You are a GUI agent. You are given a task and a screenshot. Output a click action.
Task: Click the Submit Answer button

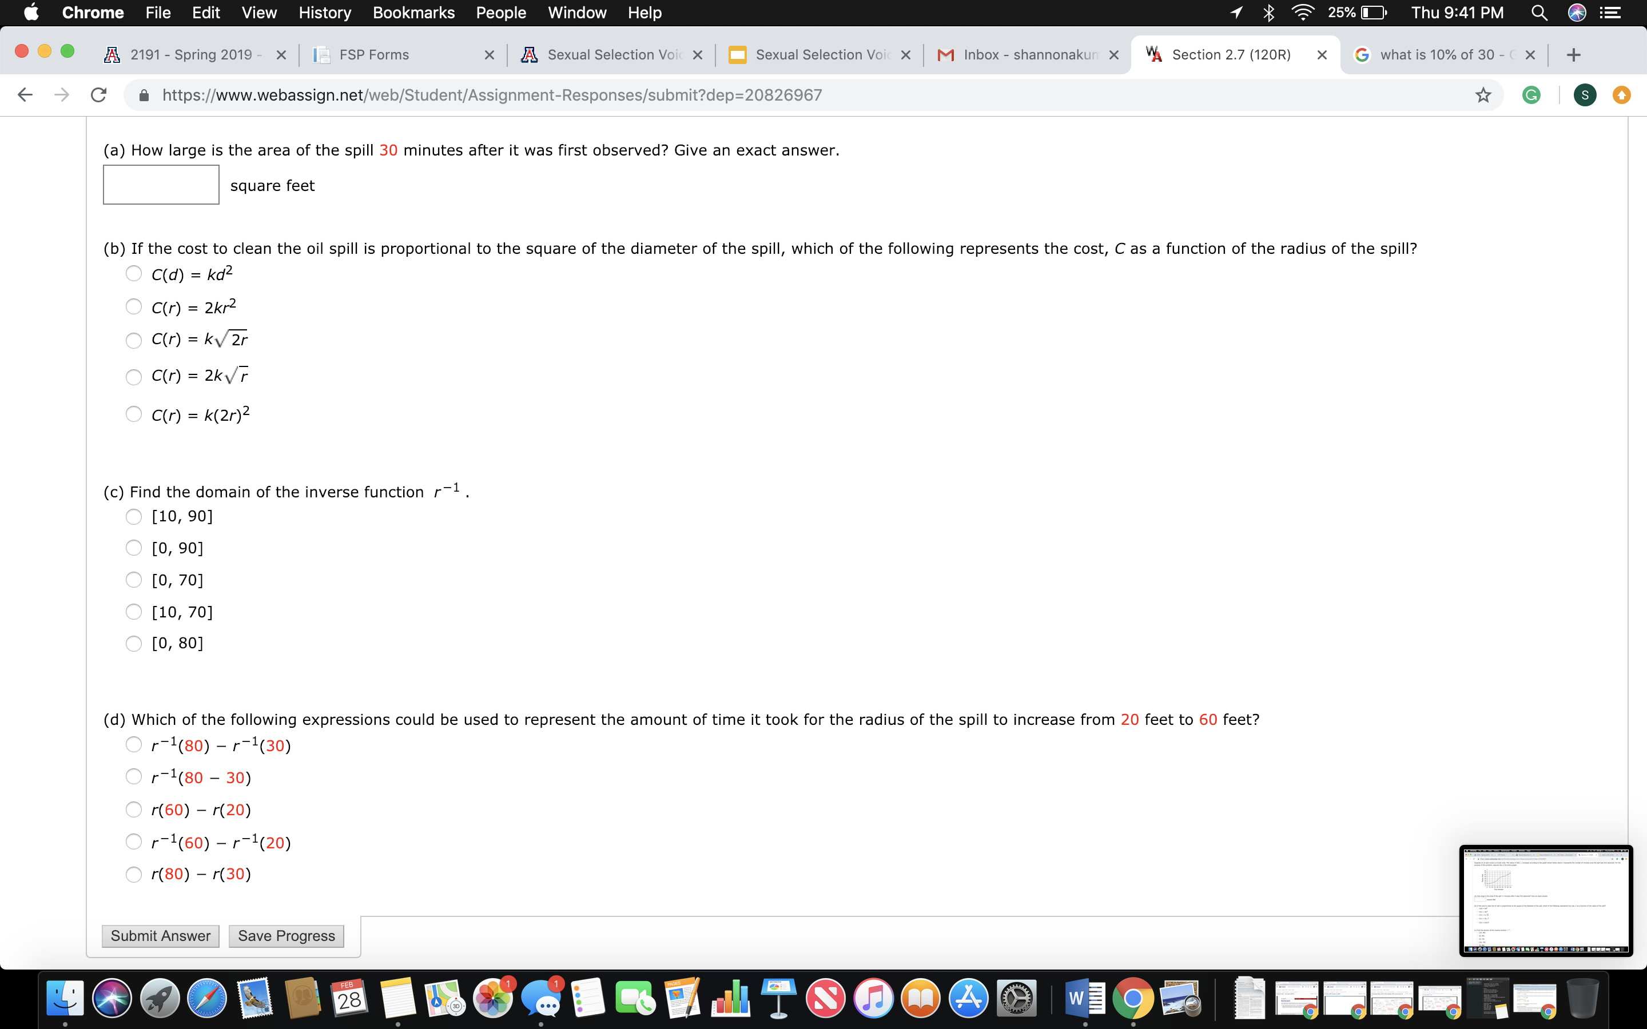point(161,935)
